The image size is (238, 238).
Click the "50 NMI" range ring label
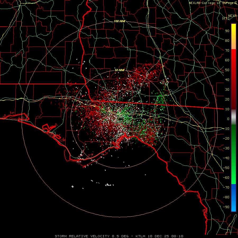pos(120,70)
